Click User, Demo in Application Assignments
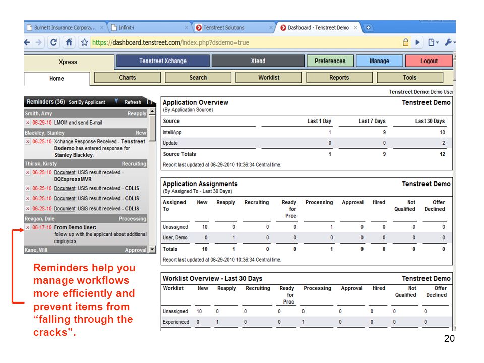 click(175, 237)
